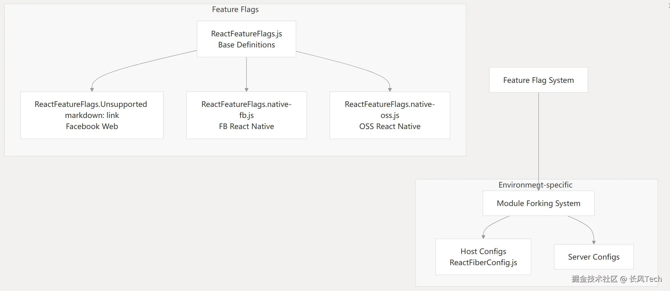Close the diagram with the corner X
The image size is (670, 291).
pos(668,5)
